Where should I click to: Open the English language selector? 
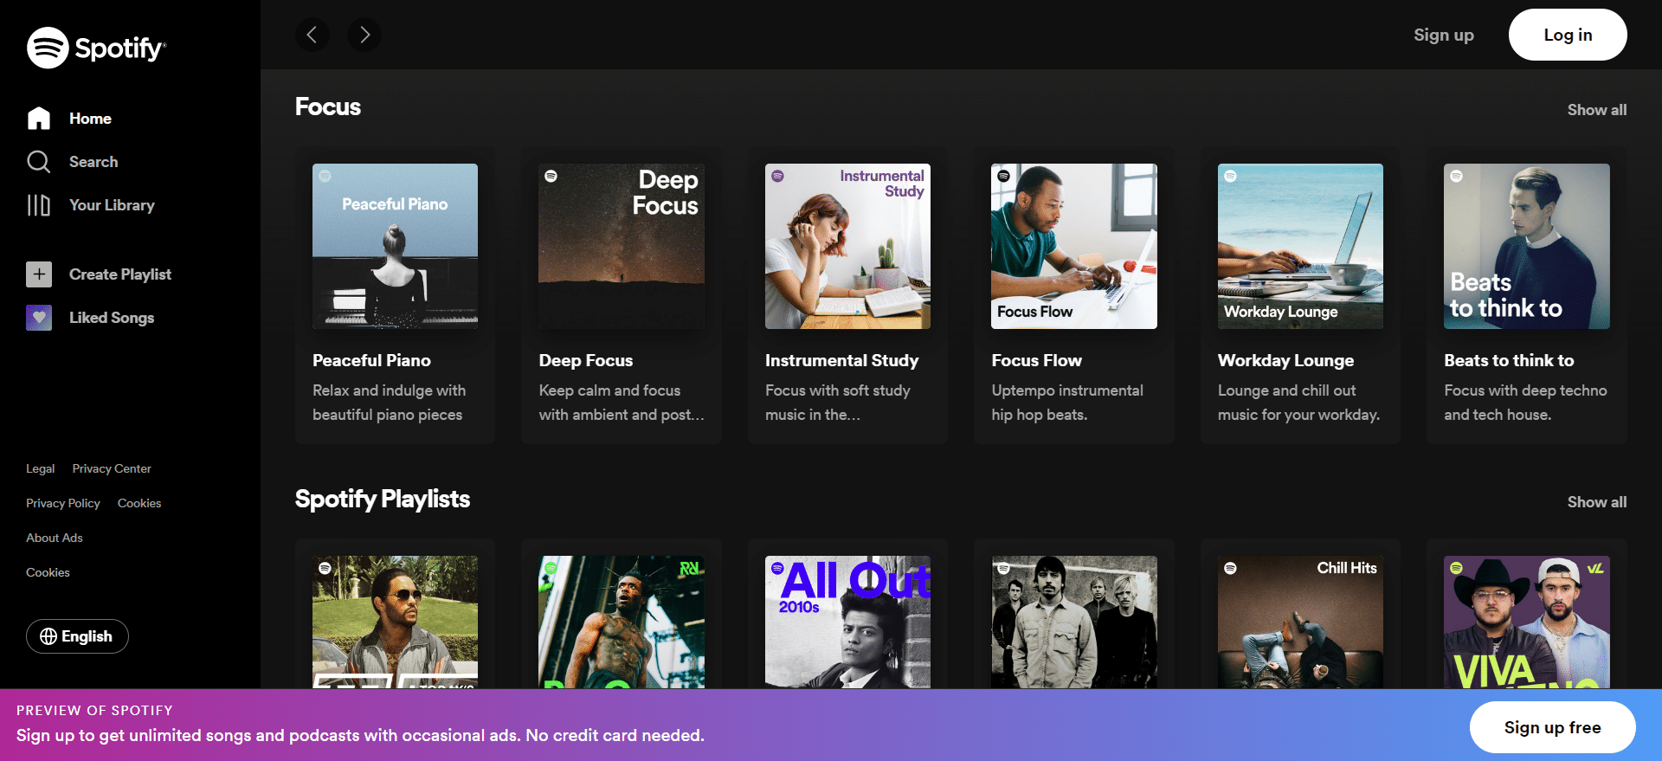click(77, 636)
